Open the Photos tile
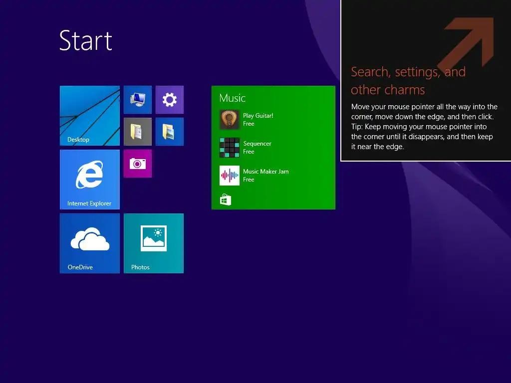The image size is (511, 383). click(154, 243)
